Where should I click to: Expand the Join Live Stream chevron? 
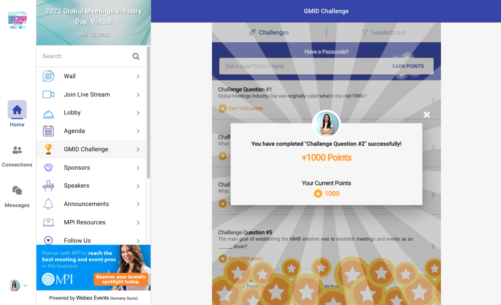138,95
